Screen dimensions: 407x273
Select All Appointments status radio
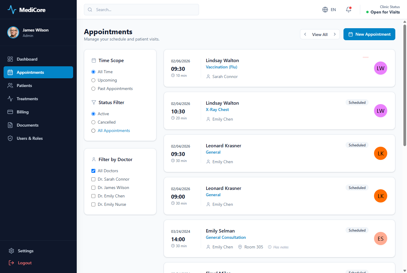[93, 130]
